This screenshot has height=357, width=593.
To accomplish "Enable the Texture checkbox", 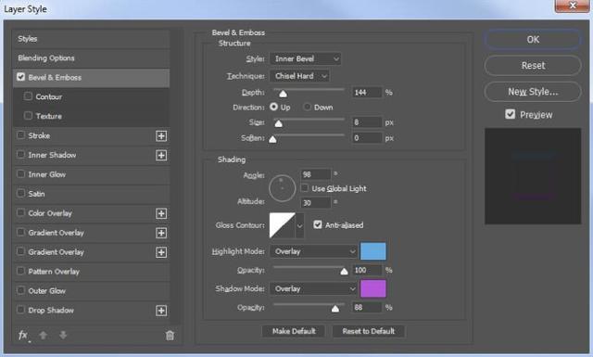I will coord(28,116).
